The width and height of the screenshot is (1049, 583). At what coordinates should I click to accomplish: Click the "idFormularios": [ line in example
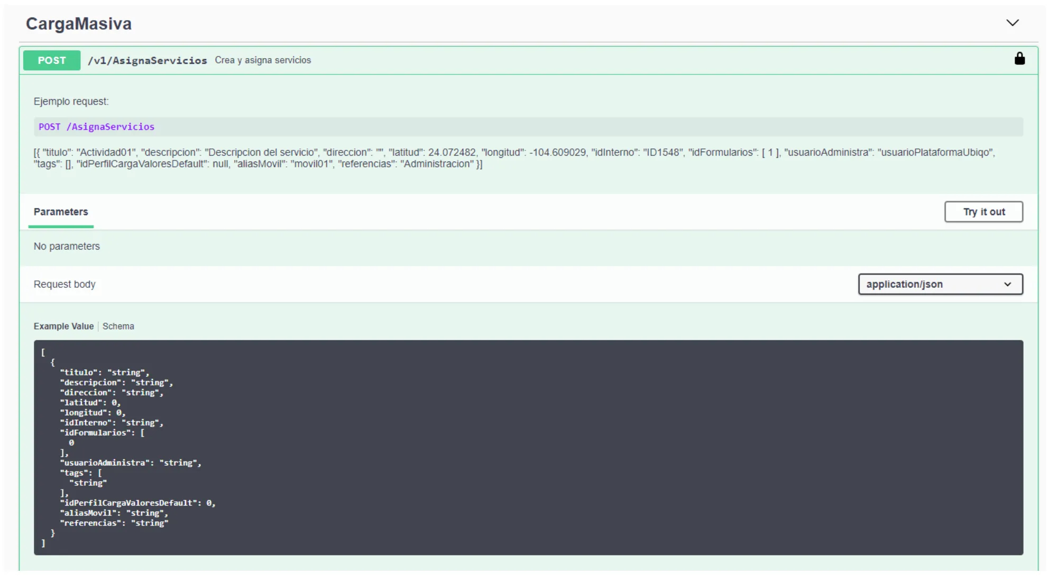[102, 432]
